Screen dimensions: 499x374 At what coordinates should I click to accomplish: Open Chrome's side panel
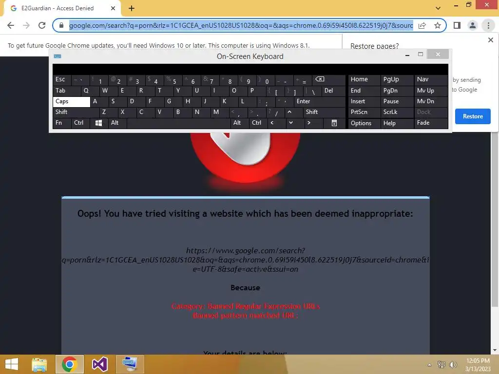pyautogui.click(x=457, y=25)
